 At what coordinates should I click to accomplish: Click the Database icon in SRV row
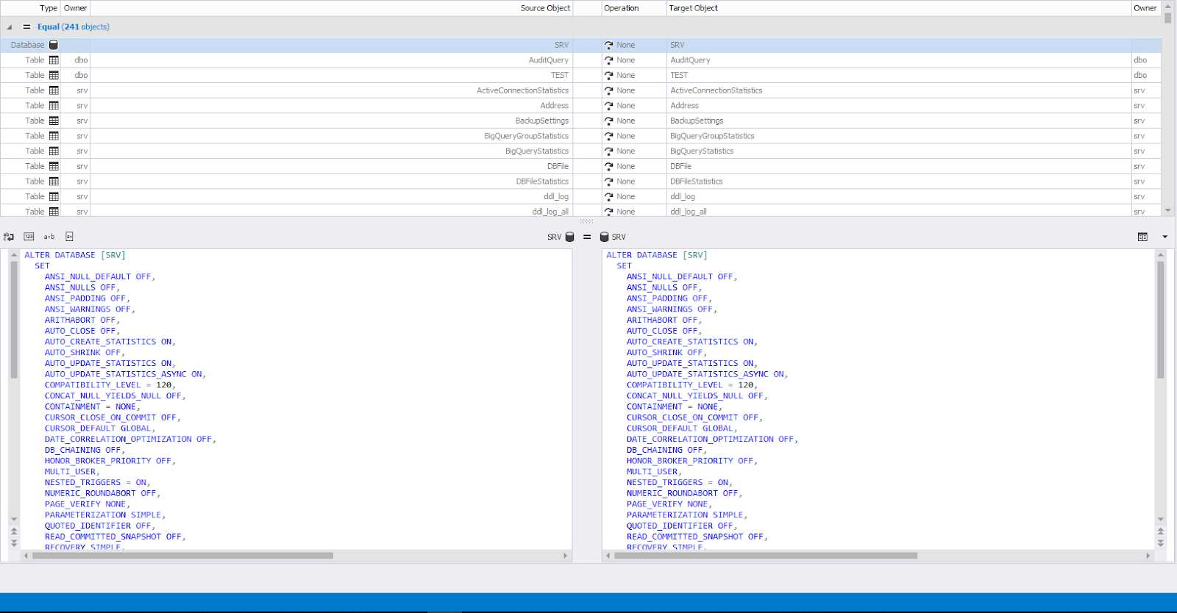tap(54, 45)
